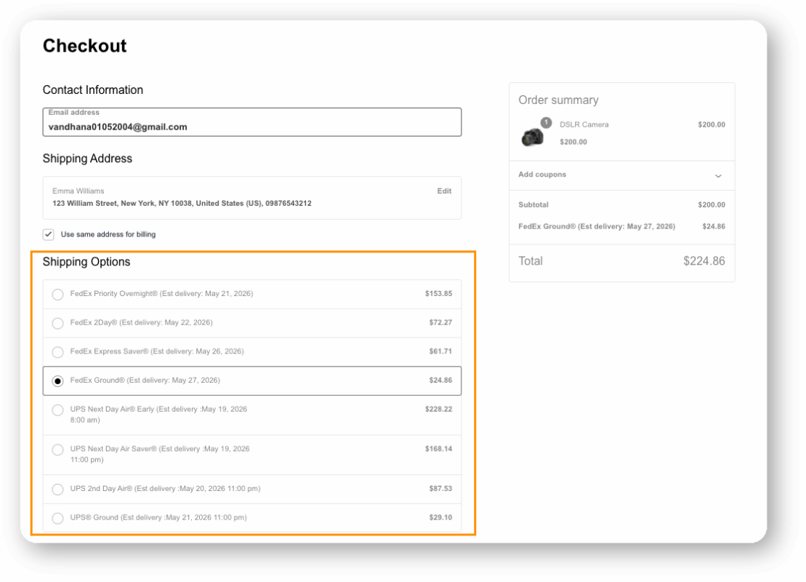Click the $87.53 UPS 2nd Day price
Image resolution: width=806 pixels, height=582 pixels.
(440, 488)
